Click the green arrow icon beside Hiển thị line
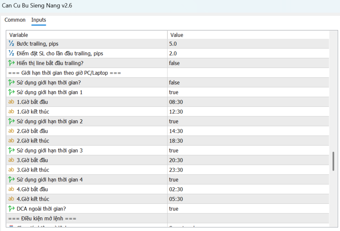Image resolution: width=340 pixels, height=231 pixels. point(11,63)
